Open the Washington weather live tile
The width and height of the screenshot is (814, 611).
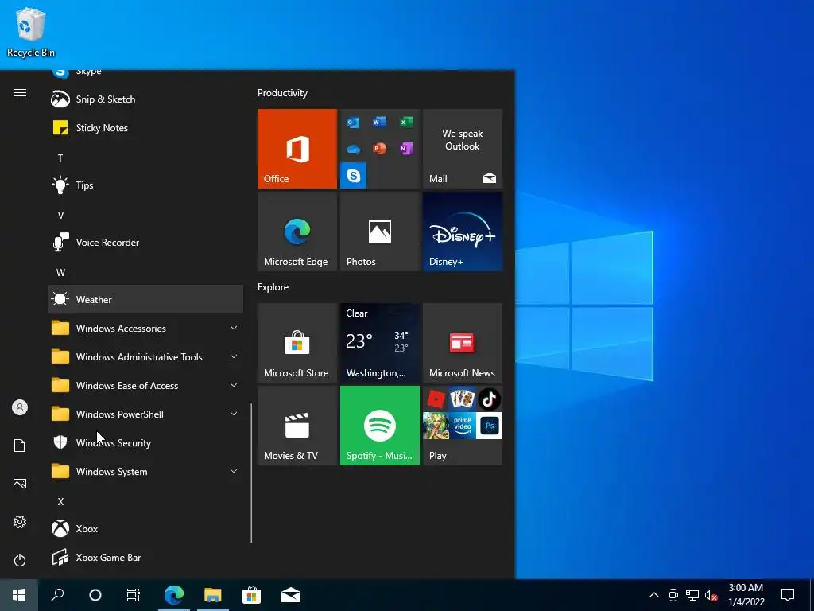pos(379,343)
